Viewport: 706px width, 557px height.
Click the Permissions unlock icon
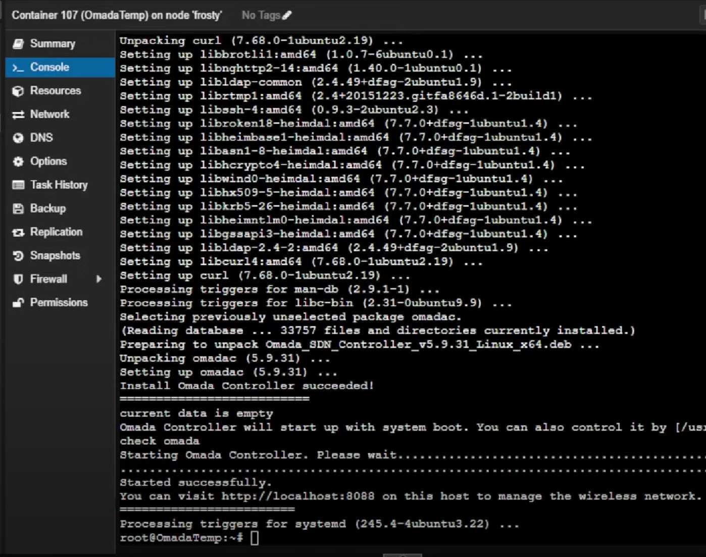pyautogui.click(x=18, y=303)
